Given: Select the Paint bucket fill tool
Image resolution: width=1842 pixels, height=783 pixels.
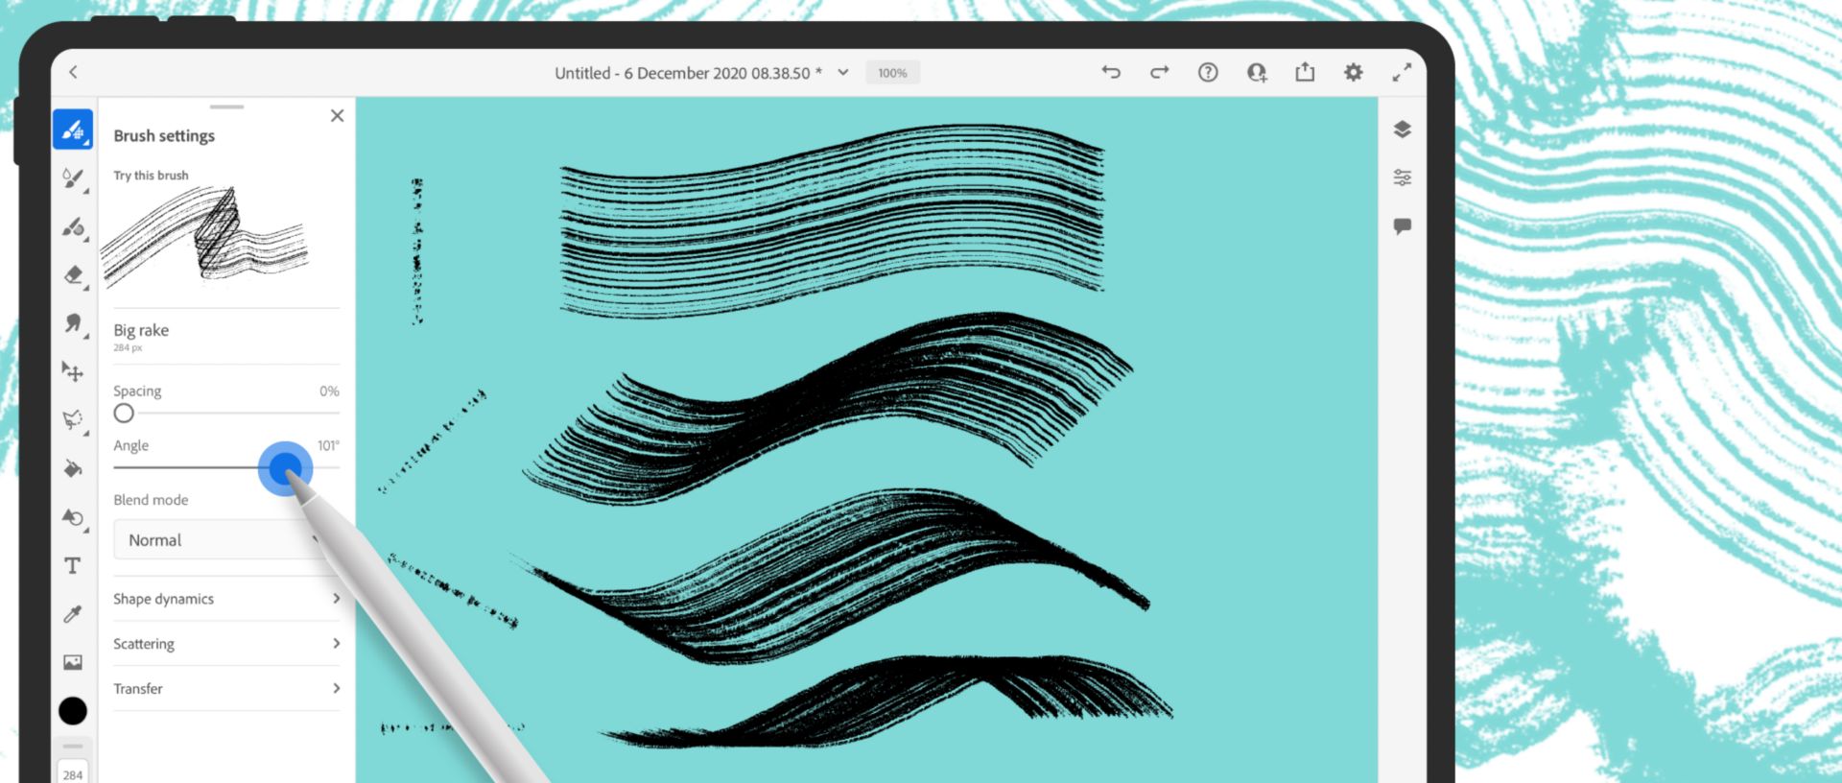Looking at the screenshot, I should tap(73, 468).
